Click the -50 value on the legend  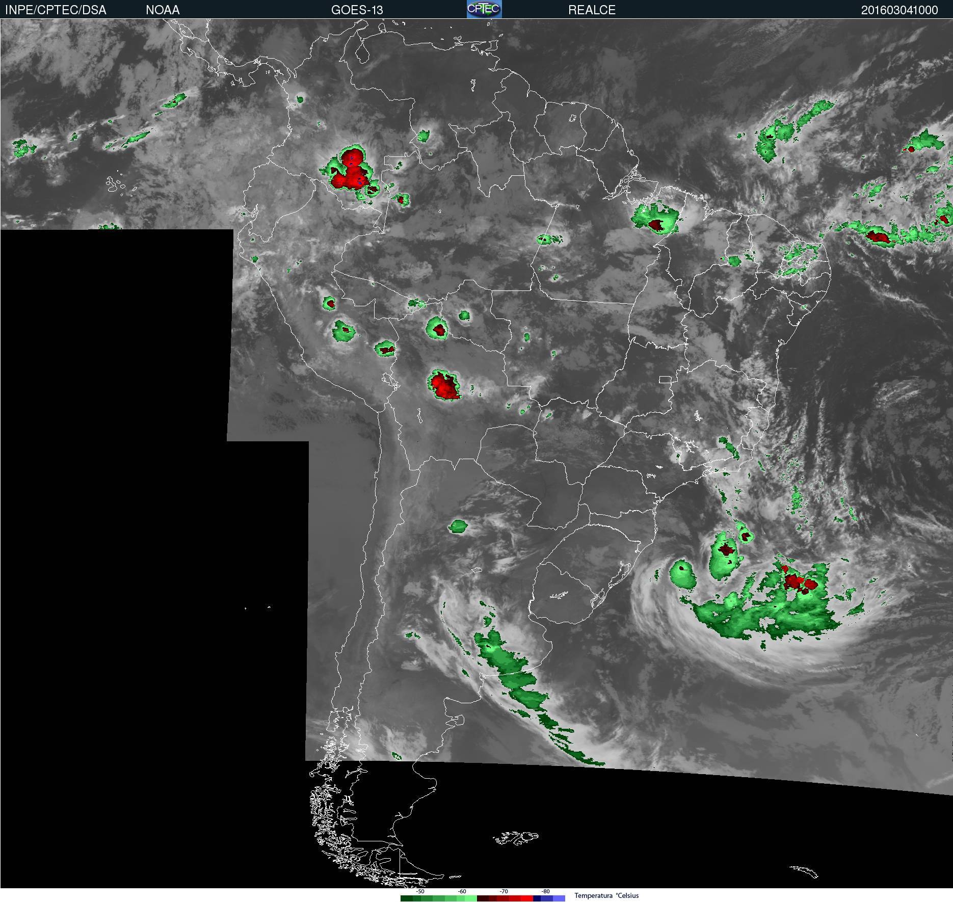pos(420,891)
